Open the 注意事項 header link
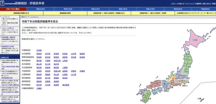Image resolution: width=216 pixels, height=104 pixels. (198, 4)
